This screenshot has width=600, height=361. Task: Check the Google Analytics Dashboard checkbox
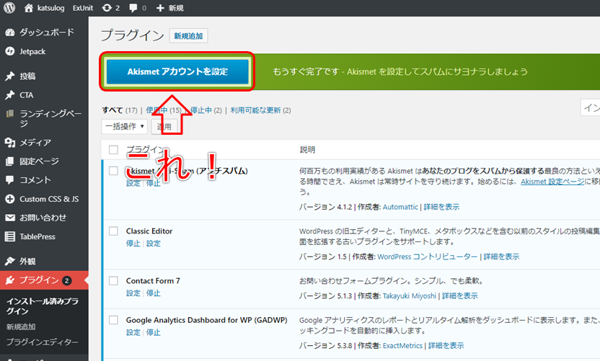point(113,320)
